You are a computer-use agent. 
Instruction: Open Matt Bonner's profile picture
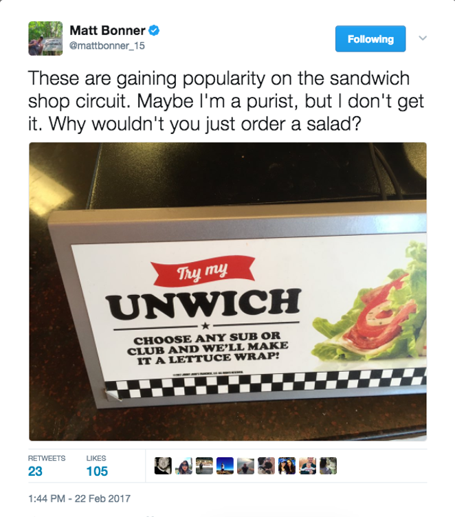tap(45, 38)
